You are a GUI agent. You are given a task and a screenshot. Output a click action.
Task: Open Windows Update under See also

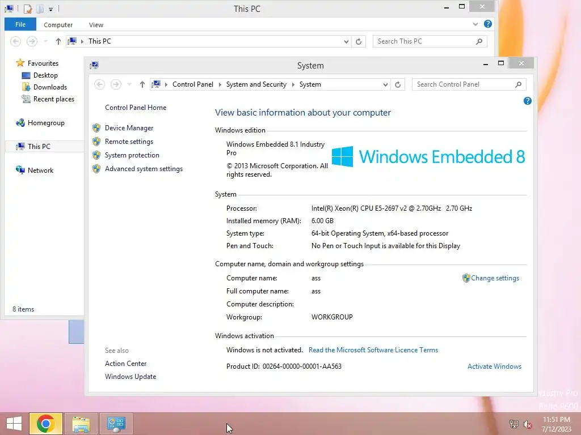130,377
